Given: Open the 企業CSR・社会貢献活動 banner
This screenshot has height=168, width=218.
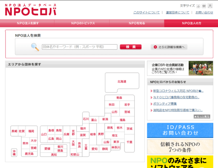Looking at the screenshot, I should (180, 68).
